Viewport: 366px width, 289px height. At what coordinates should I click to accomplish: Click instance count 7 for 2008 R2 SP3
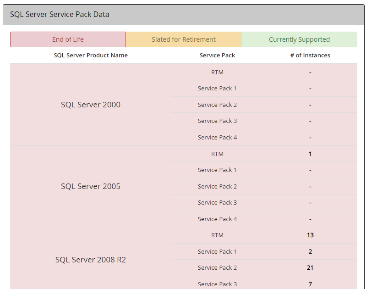310,284
